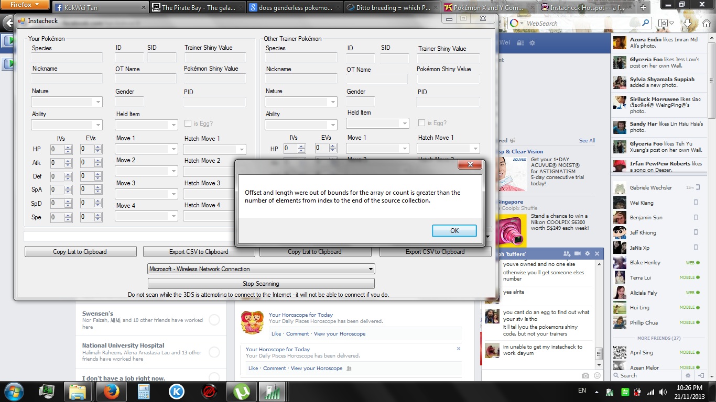Tick 'is Egg?' under Other Trainer Pokémon
This screenshot has width=716, height=402.
[421, 123]
